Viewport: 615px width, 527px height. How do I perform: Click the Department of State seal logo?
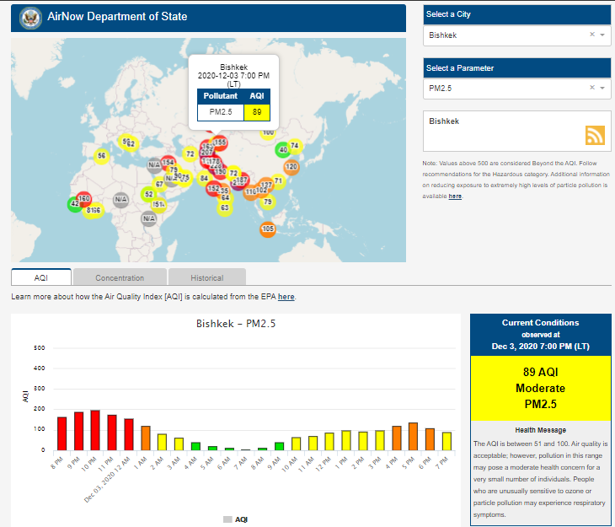coord(30,17)
